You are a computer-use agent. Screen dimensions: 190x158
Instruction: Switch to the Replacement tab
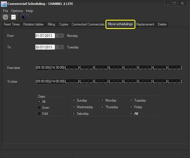tap(145, 24)
